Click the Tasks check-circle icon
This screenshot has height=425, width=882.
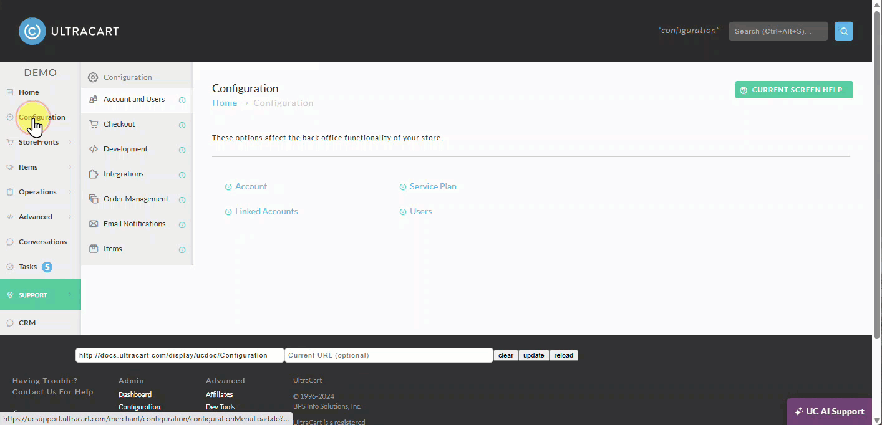pyautogui.click(x=10, y=267)
